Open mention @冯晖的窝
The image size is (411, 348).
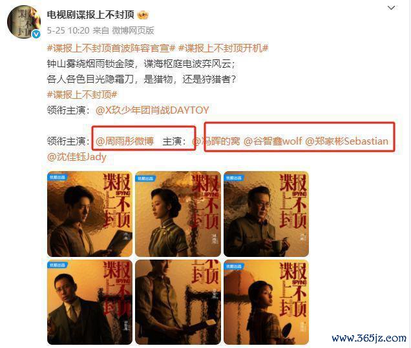[216, 141]
